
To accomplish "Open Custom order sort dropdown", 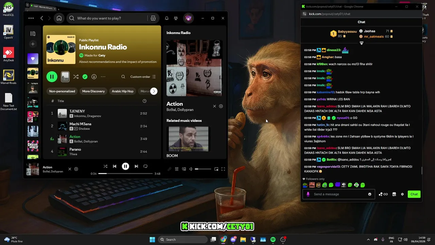I will 143,77.
